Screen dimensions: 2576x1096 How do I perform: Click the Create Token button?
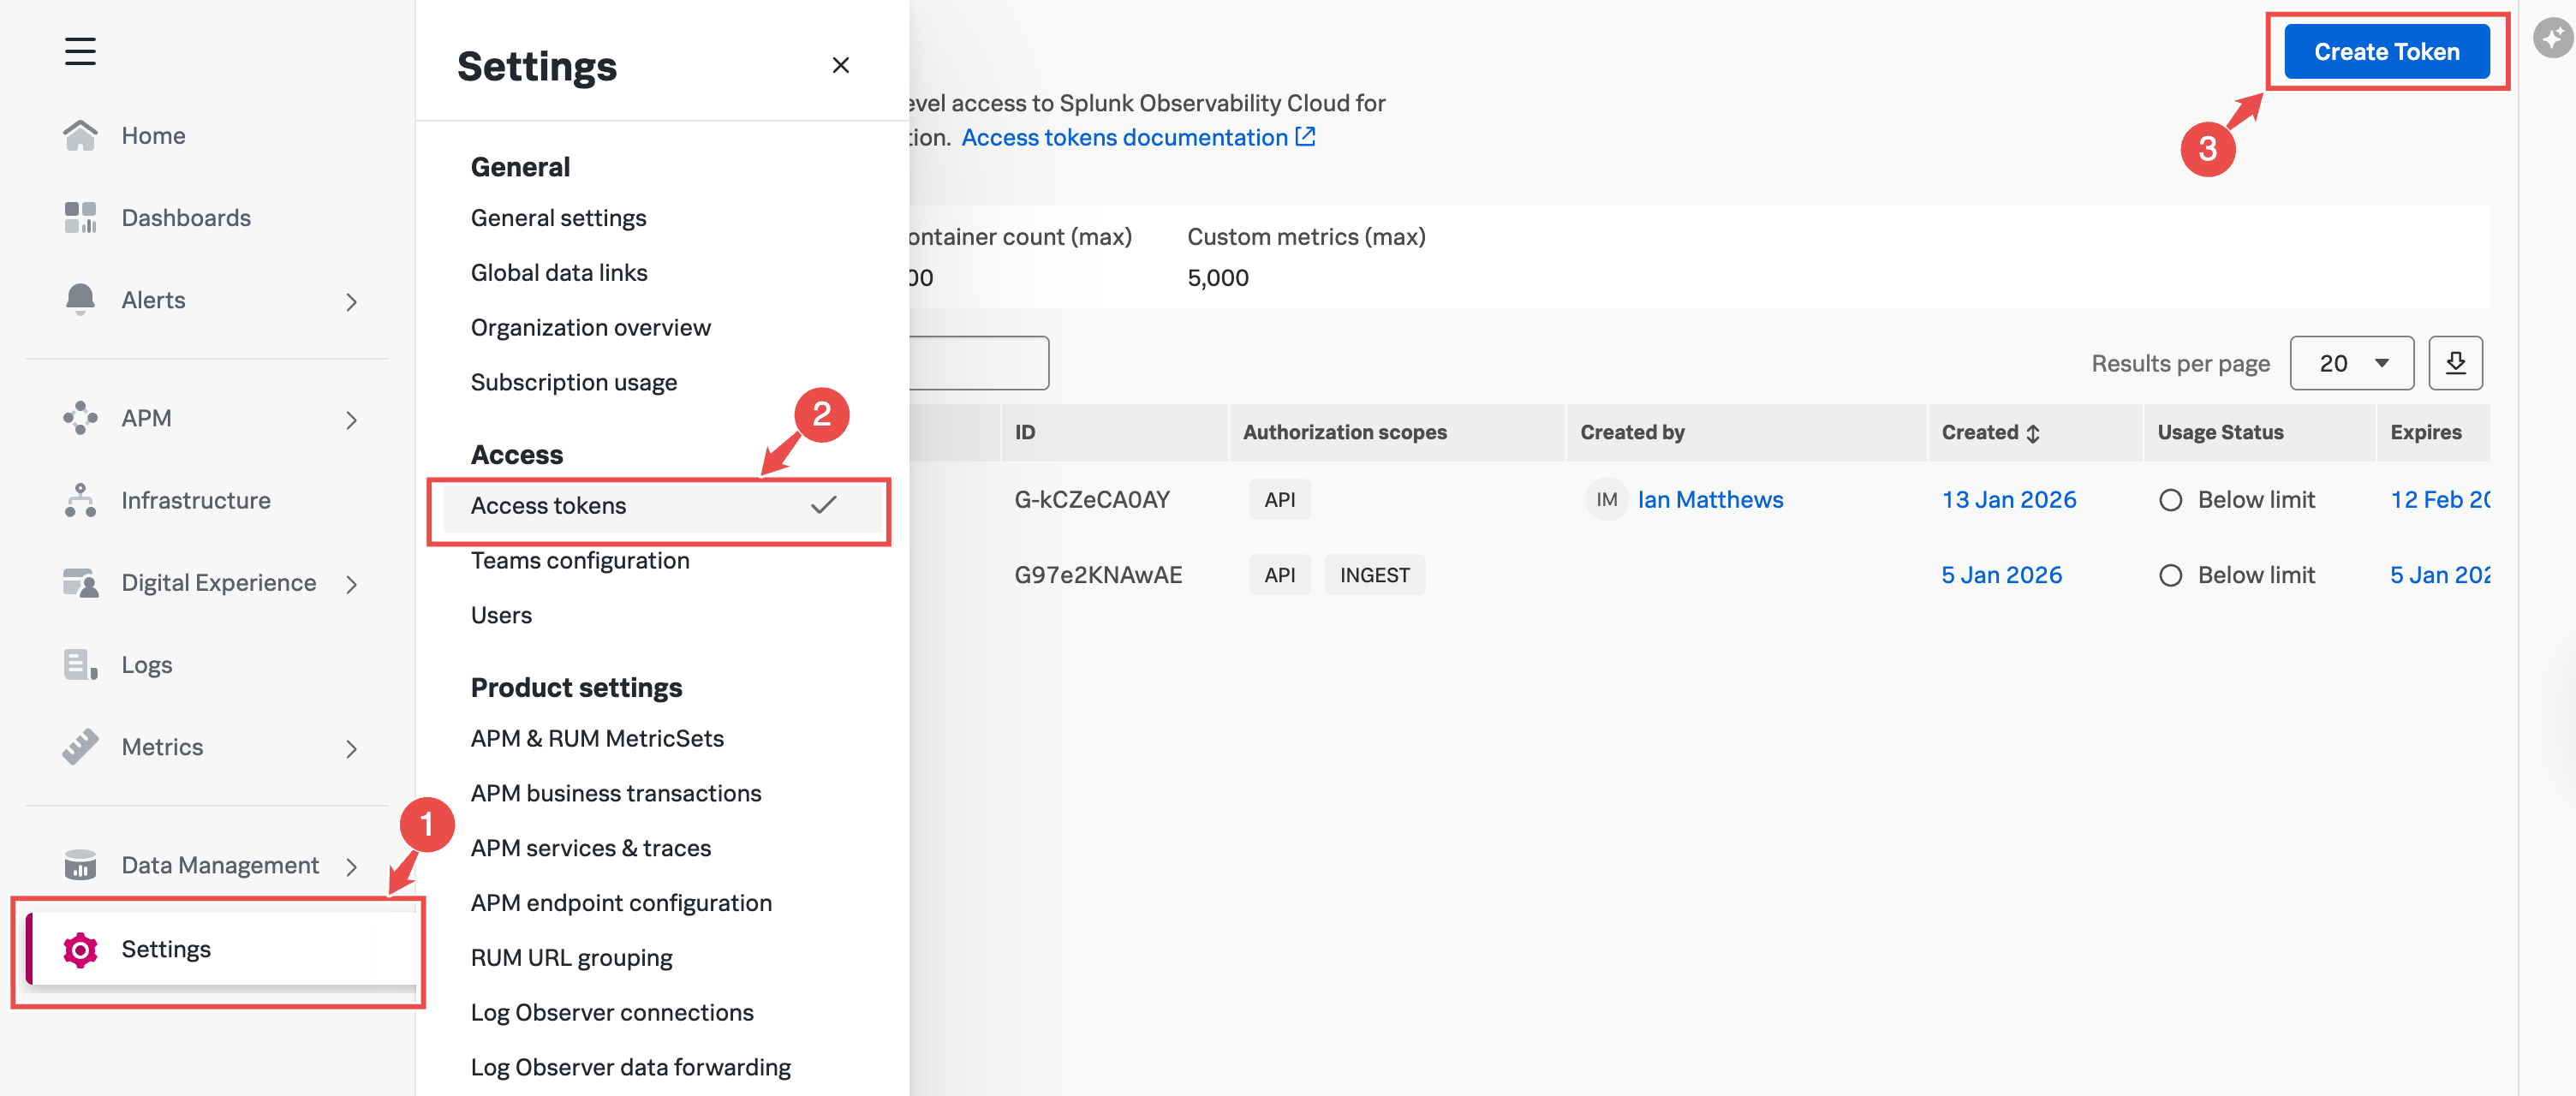[2386, 52]
